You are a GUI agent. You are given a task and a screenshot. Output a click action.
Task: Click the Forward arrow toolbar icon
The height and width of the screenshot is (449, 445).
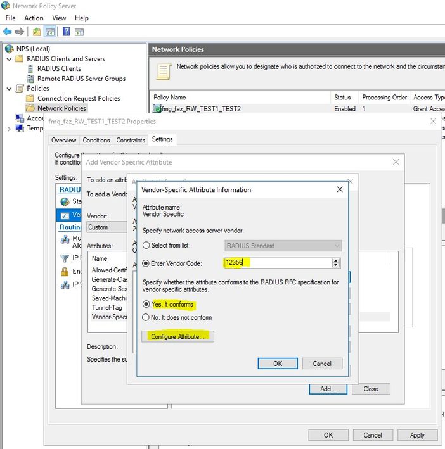click(x=20, y=32)
